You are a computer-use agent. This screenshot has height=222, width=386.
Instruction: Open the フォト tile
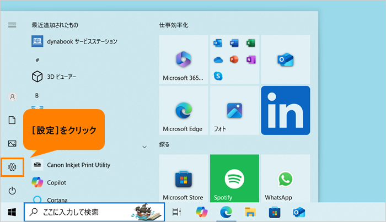point(234,110)
